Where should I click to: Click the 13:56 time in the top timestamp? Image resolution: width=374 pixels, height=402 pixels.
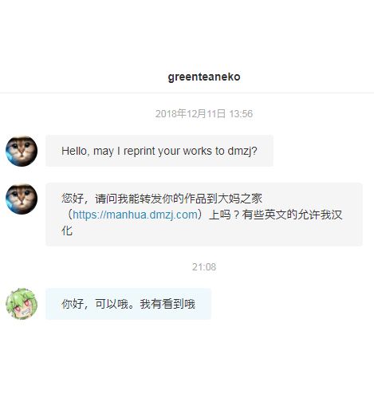coord(241,114)
